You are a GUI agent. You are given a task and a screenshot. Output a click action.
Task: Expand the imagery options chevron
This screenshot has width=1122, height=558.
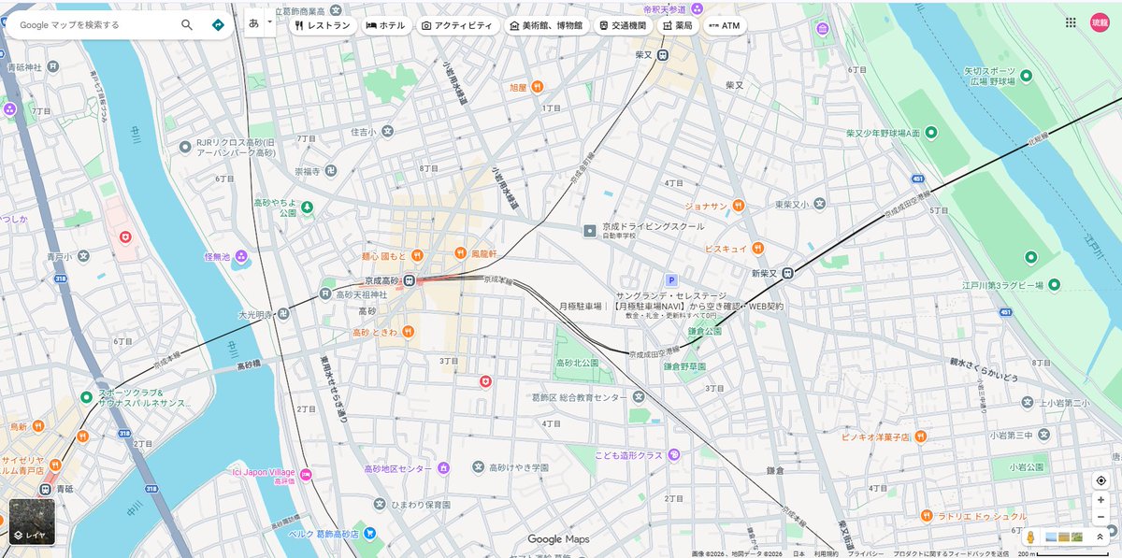point(1100,537)
